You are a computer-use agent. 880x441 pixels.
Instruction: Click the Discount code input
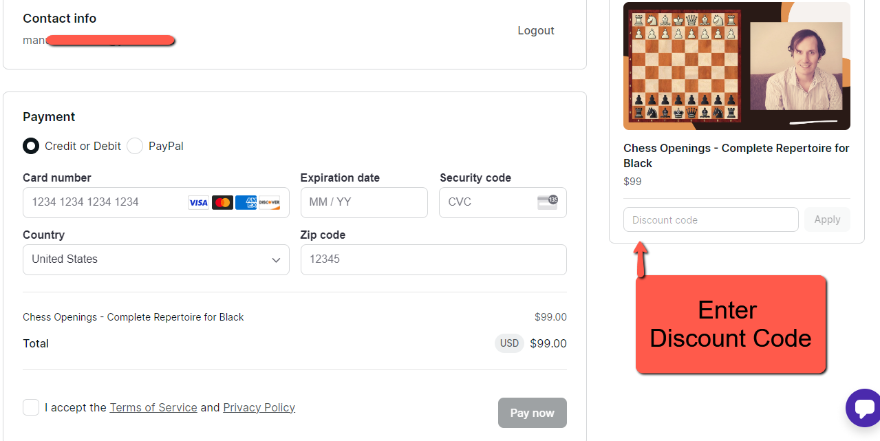711,219
